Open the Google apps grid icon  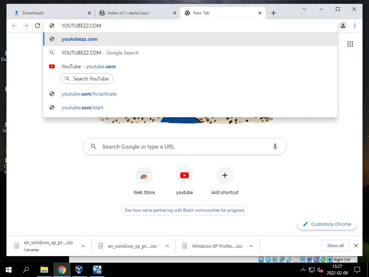click(350, 44)
